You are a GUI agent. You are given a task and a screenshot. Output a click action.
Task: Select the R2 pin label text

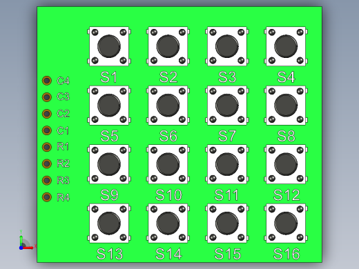pos(63,163)
